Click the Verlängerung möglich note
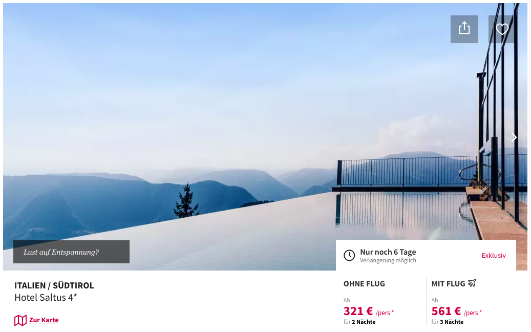 388,260
